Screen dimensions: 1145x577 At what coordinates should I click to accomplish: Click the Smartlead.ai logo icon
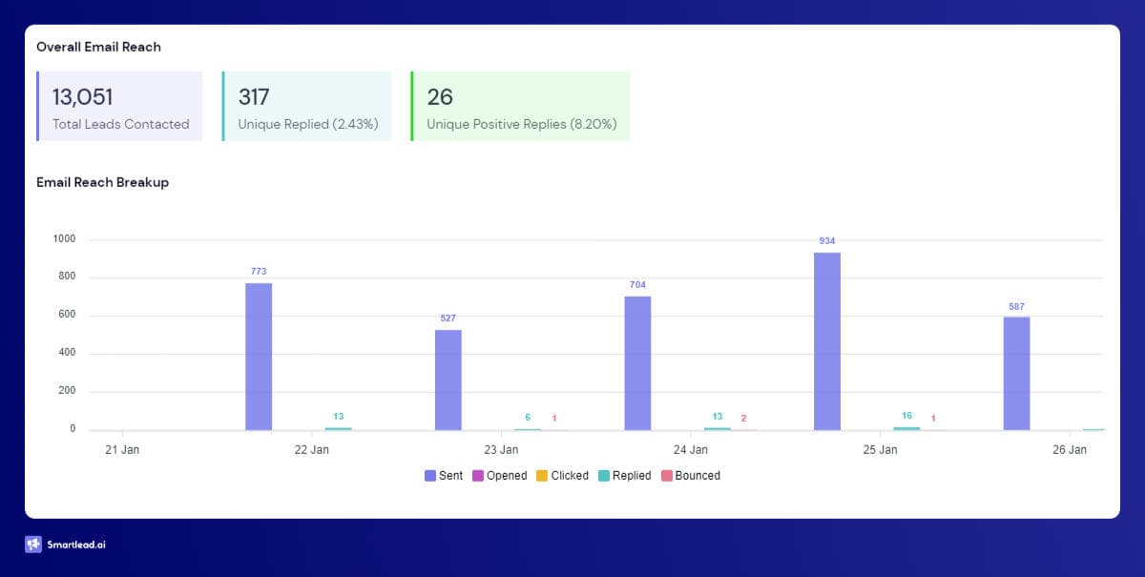pyautogui.click(x=34, y=545)
